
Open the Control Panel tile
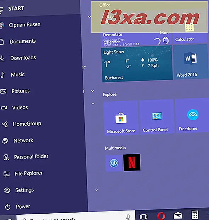[157, 117]
